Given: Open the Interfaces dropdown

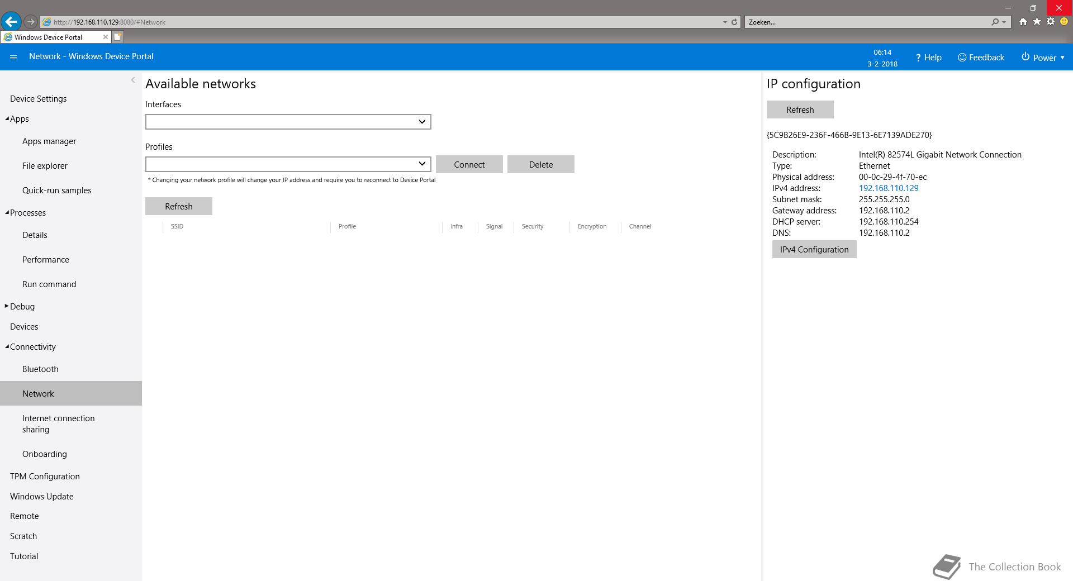Looking at the screenshot, I should coord(288,122).
